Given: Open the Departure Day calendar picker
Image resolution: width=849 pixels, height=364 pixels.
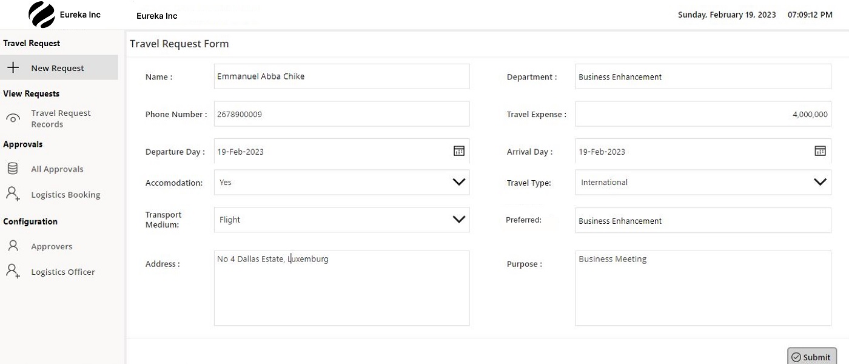Looking at the screenshot, I should tap(459, 150).
